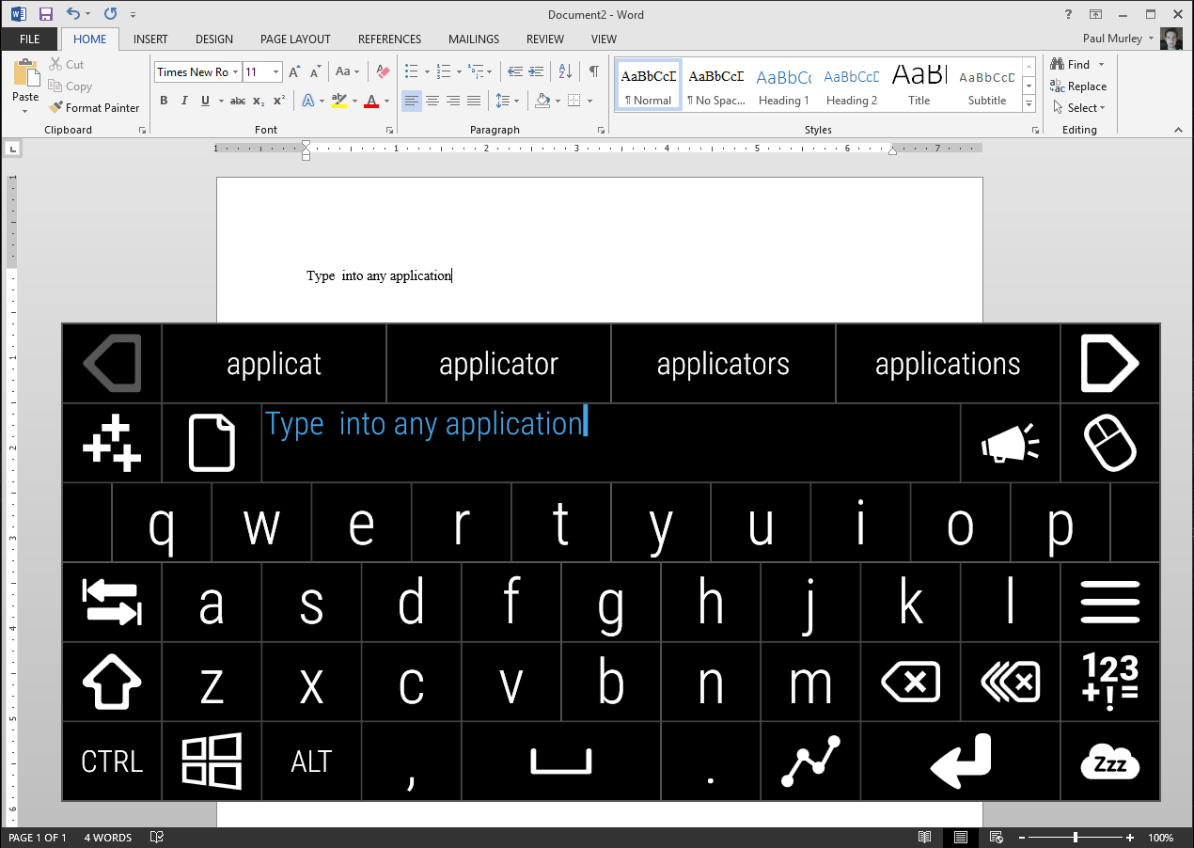The image size is (1194, 848).
Task: Tap the delete-word double backspace icon
Action: (1010, 681)
